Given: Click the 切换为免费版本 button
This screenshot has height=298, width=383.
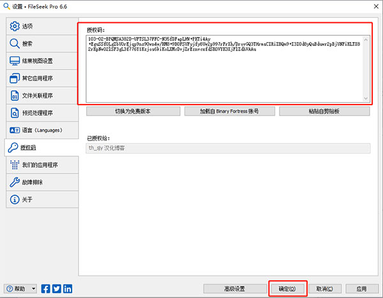Looking at the screenshot, I should [x=133, y=112].
